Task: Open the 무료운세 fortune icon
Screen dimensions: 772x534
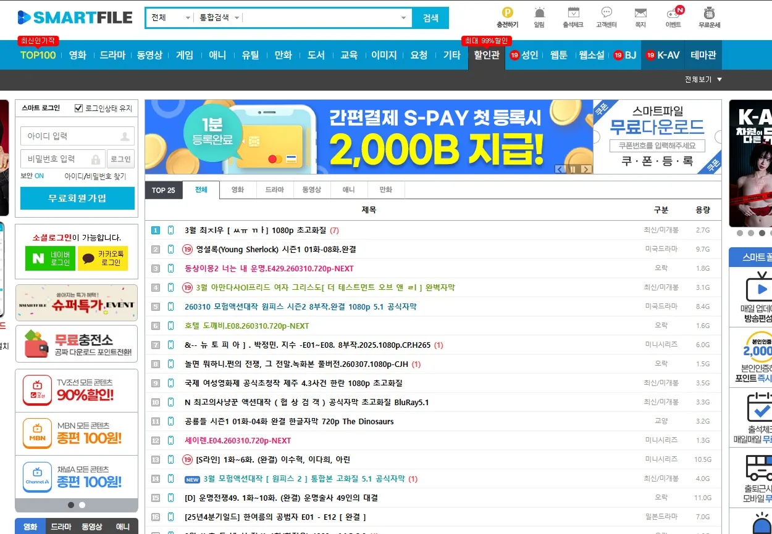Action: click(709, 12)
